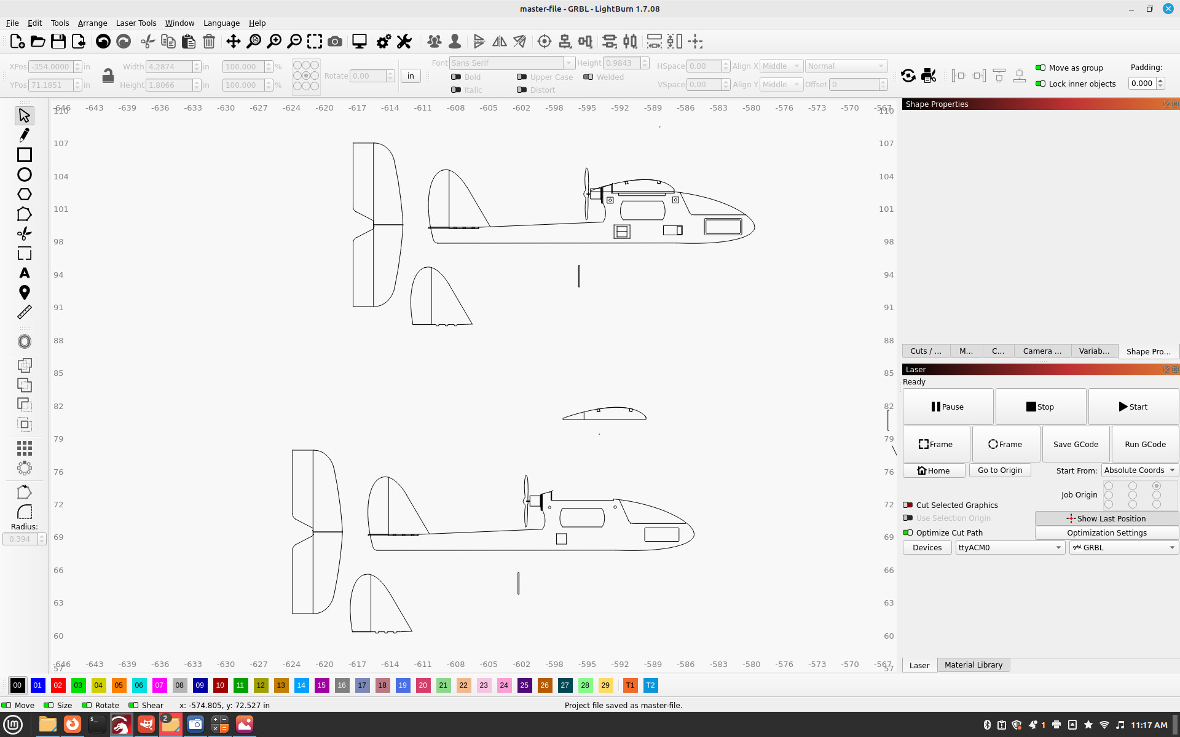Open Device Settings tools icon

404,41
